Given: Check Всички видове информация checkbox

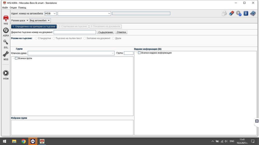Looking at the screenshot, I should pos(139,53).
